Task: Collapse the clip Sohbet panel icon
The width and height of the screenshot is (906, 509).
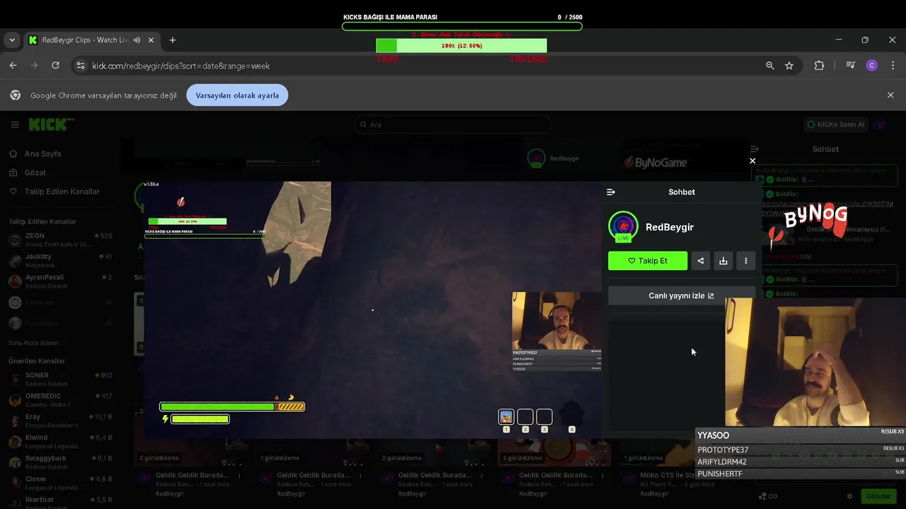Action: tap(611, 192)
